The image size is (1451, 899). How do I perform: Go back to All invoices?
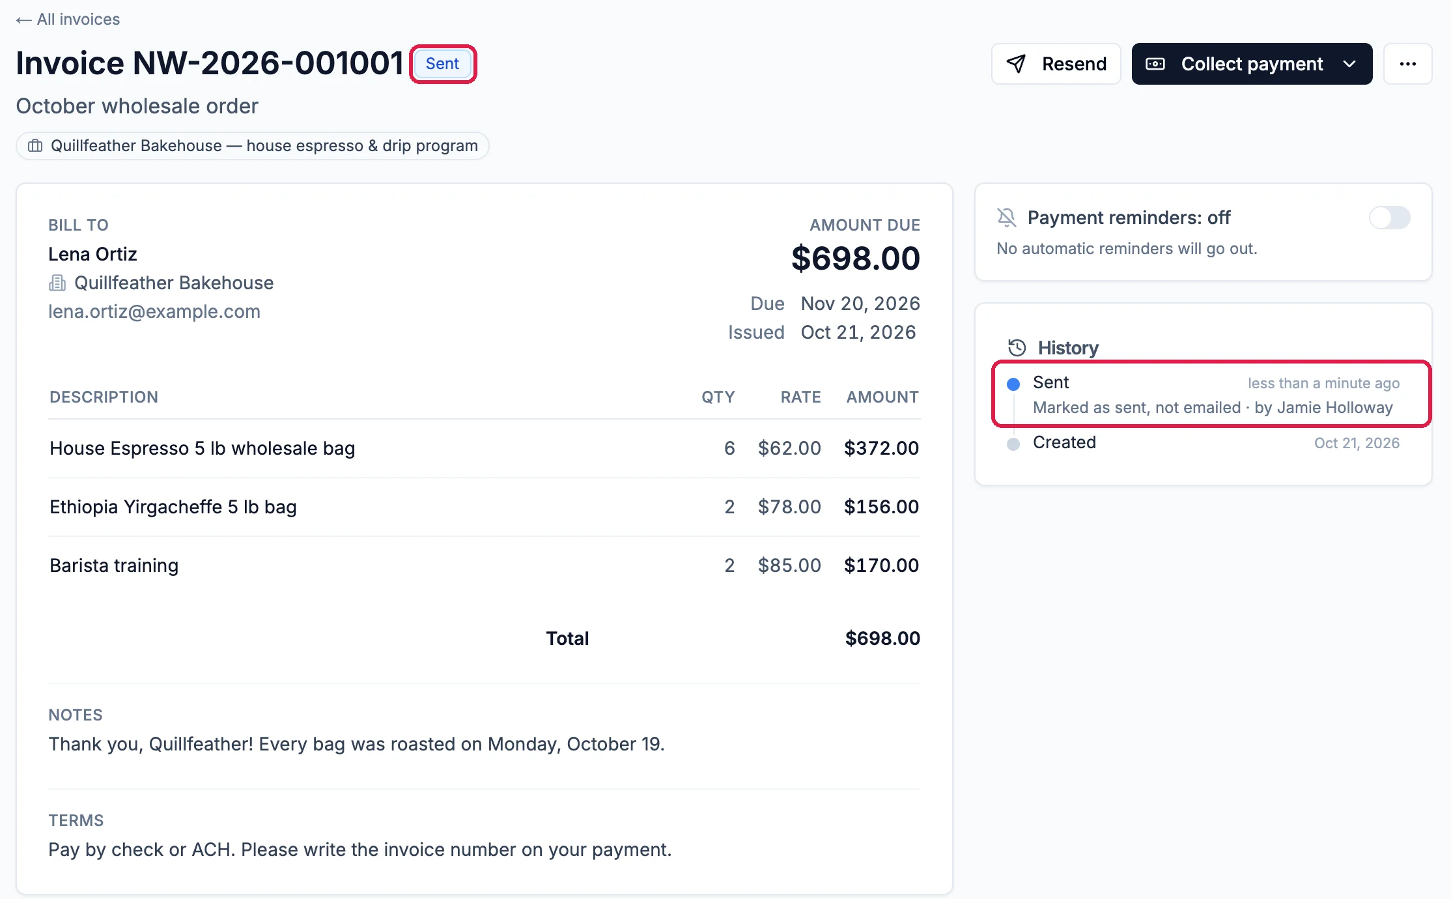[x=68, y=20]
